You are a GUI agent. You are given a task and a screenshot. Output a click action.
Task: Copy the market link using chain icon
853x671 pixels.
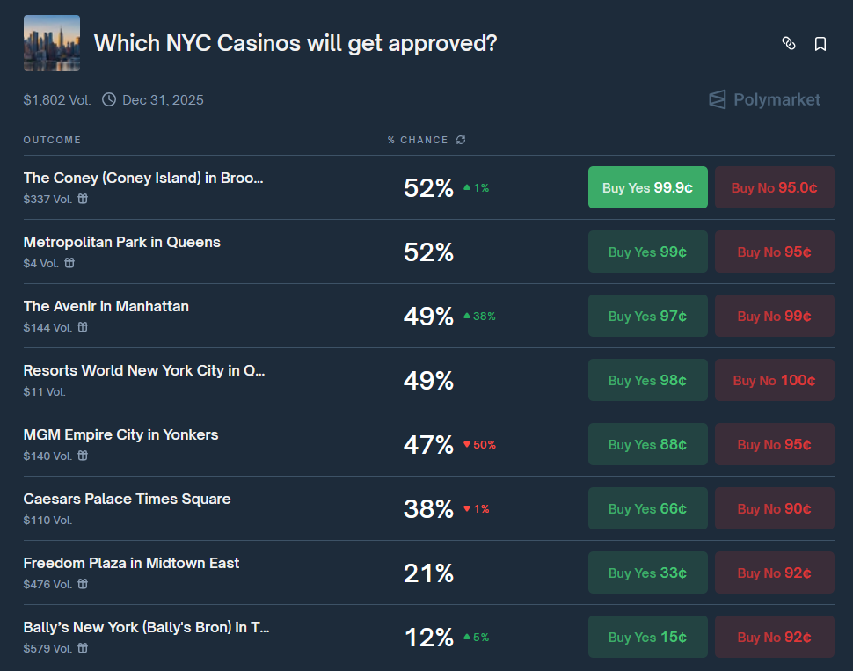click(788, 44)
